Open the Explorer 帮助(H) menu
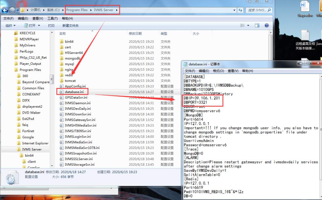The height and width of the screenshot is (200, 322). (x=67, y=18)
